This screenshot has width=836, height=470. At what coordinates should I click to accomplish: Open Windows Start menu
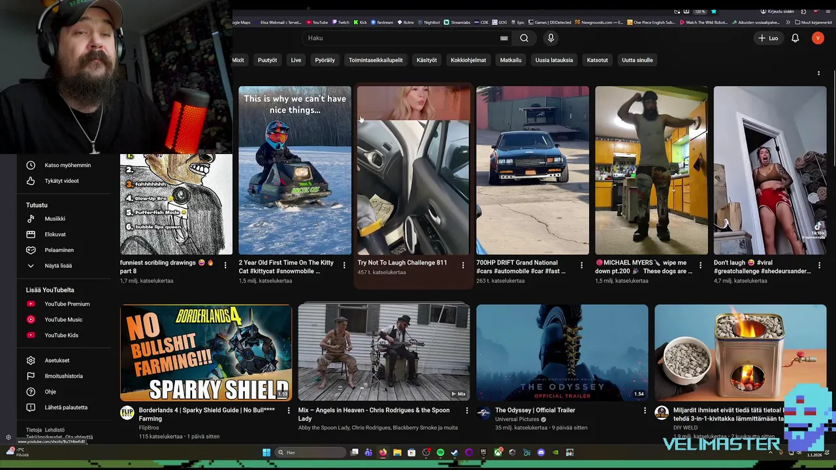[266, 452]
